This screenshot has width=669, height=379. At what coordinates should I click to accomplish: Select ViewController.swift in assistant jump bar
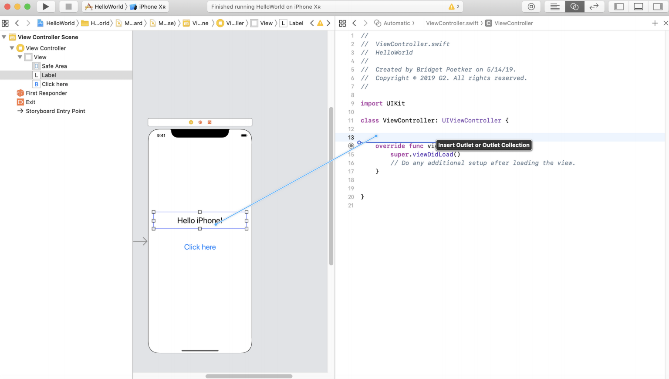452,23
